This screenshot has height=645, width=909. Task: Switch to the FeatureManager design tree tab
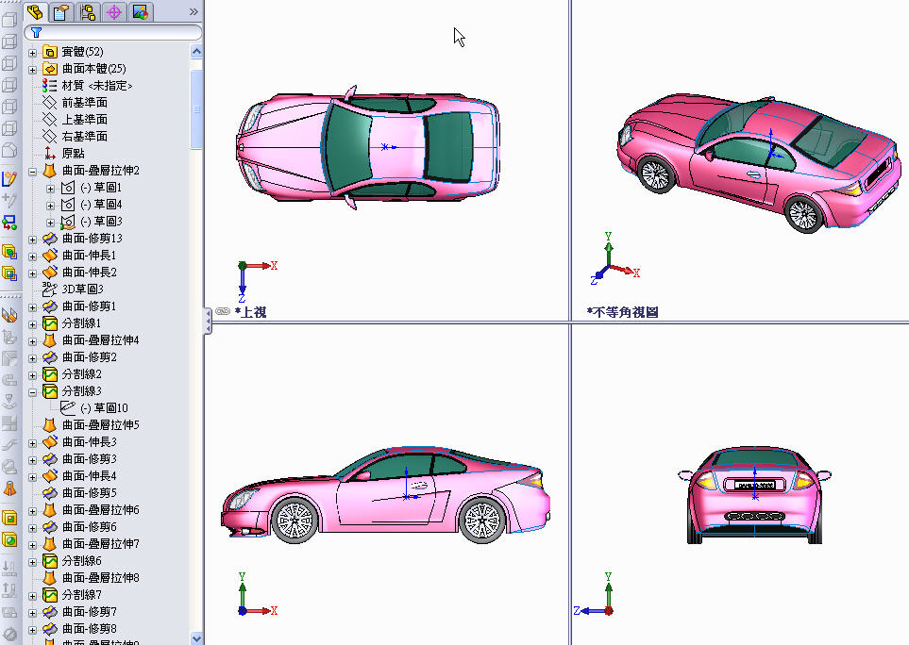(37, 12)
